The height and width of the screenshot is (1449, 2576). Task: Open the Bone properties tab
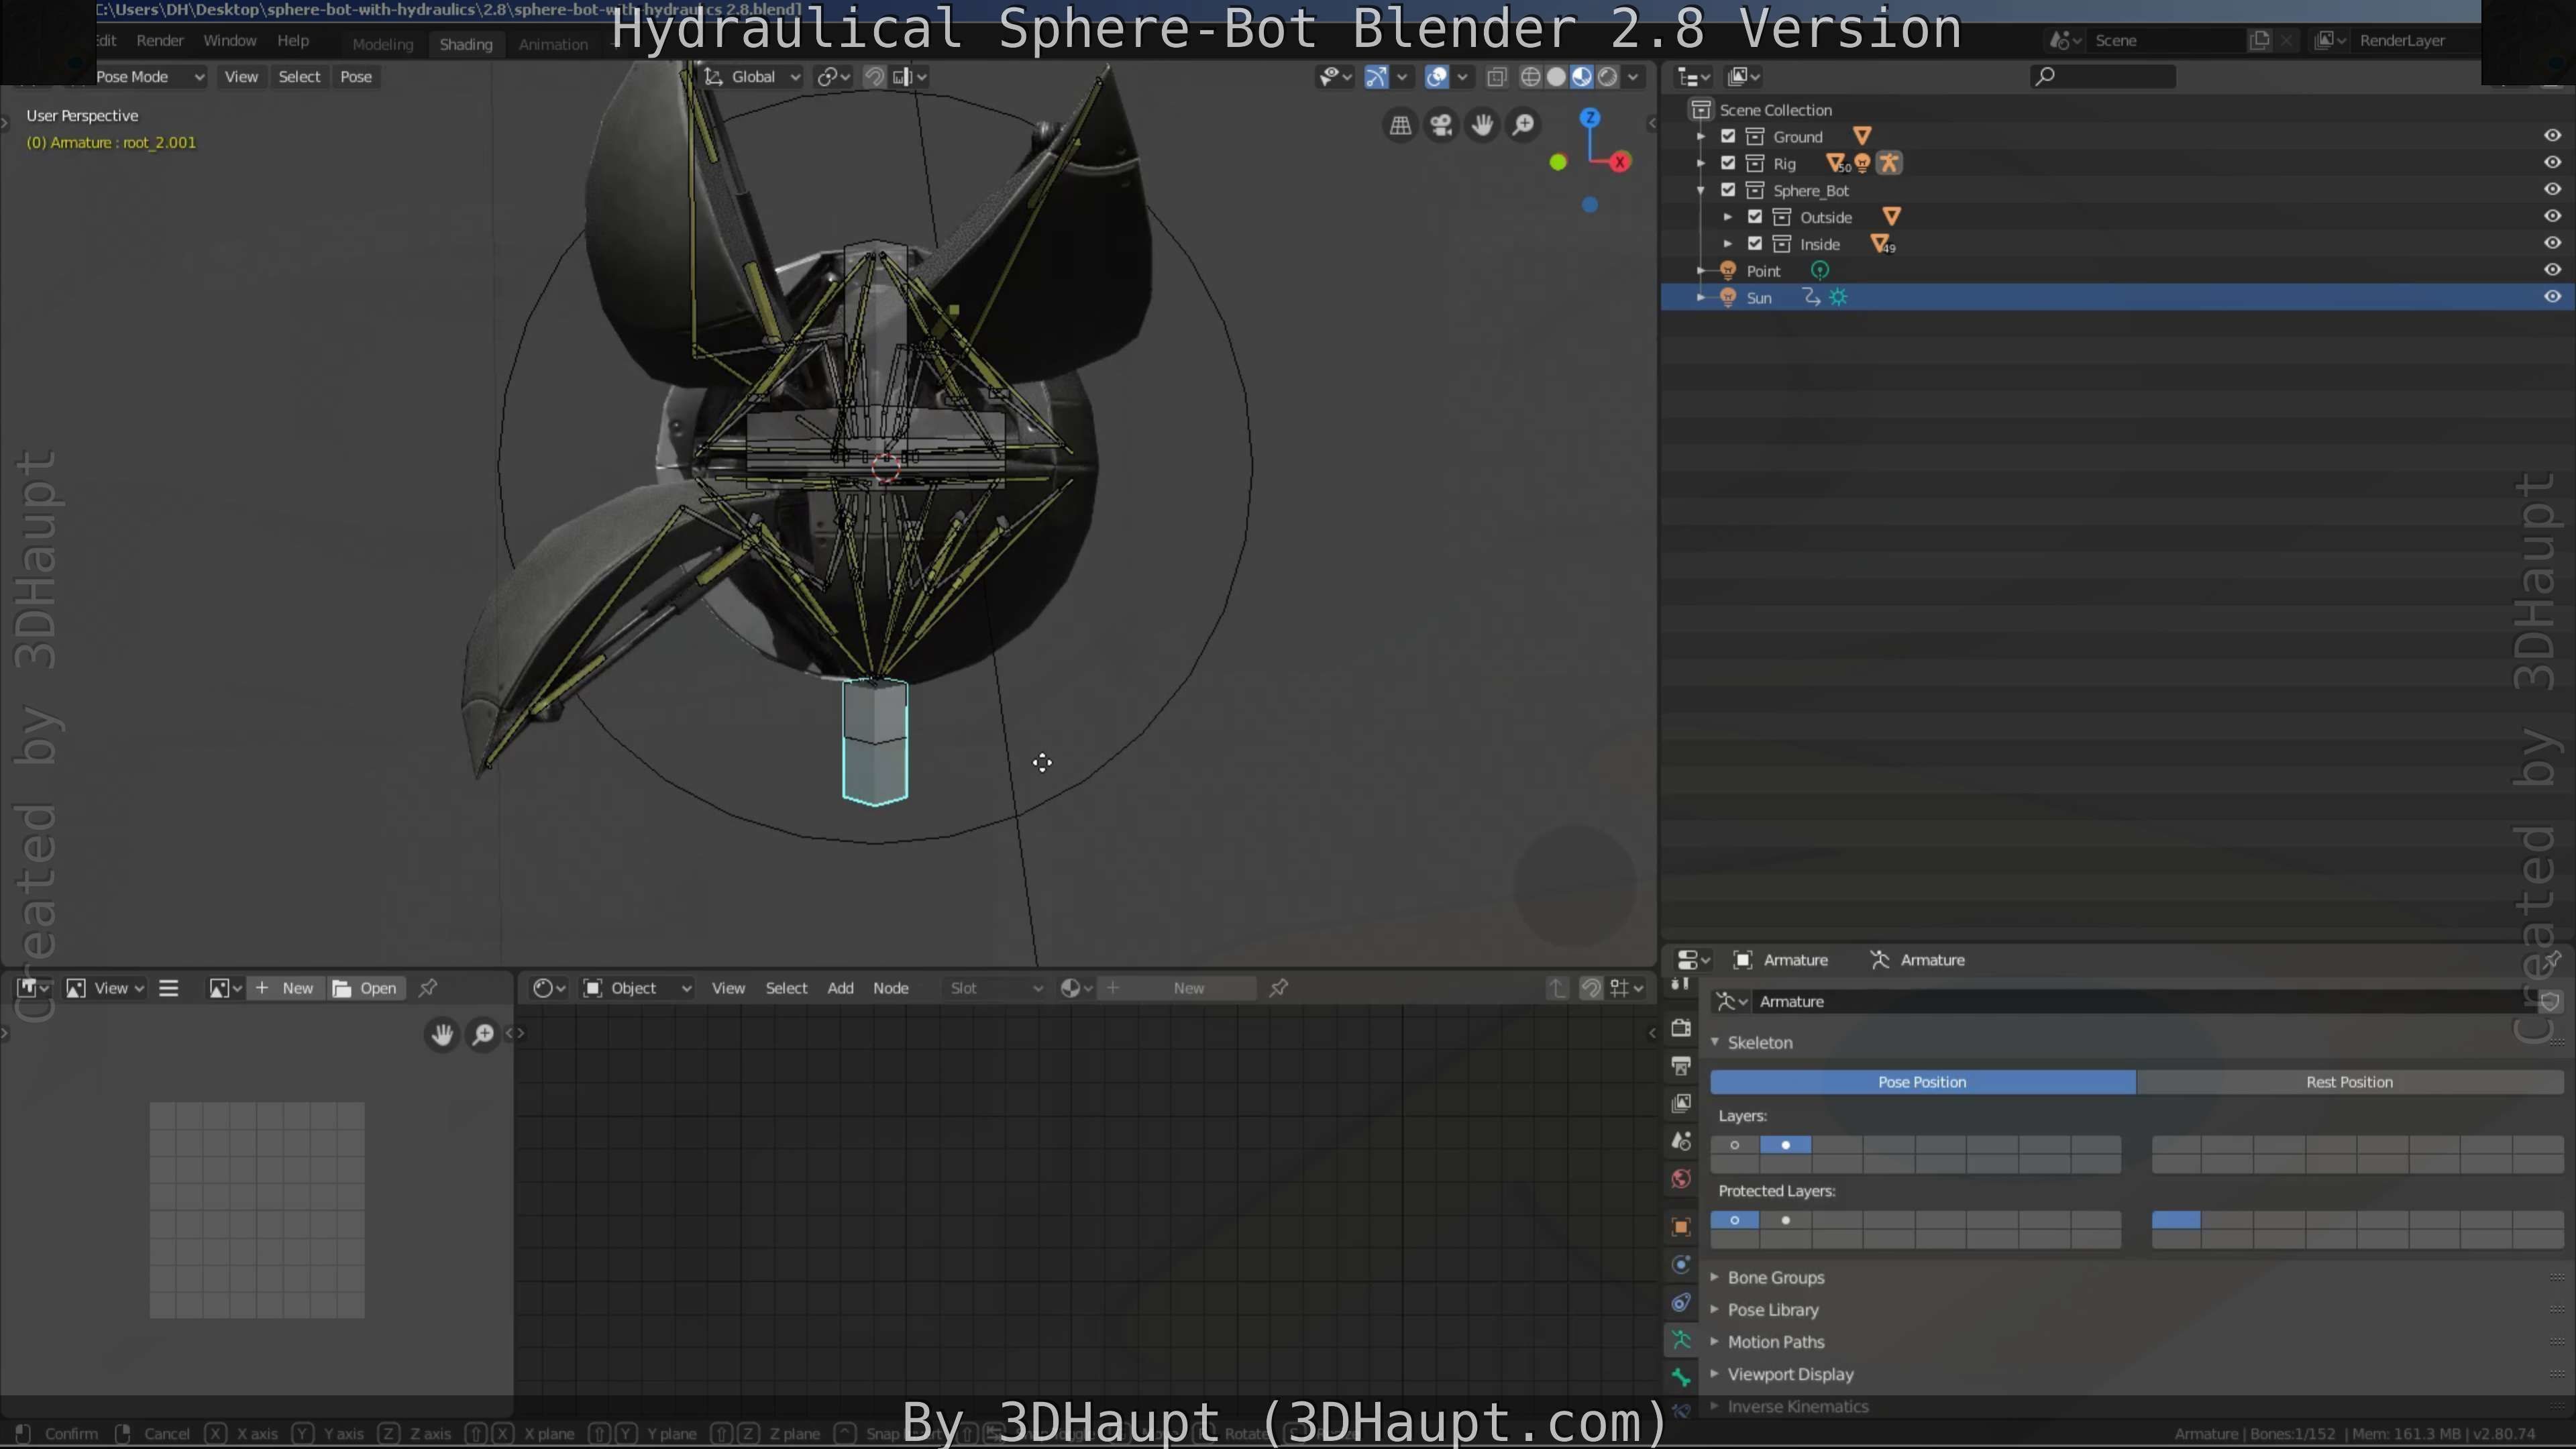point(1681,1377)
